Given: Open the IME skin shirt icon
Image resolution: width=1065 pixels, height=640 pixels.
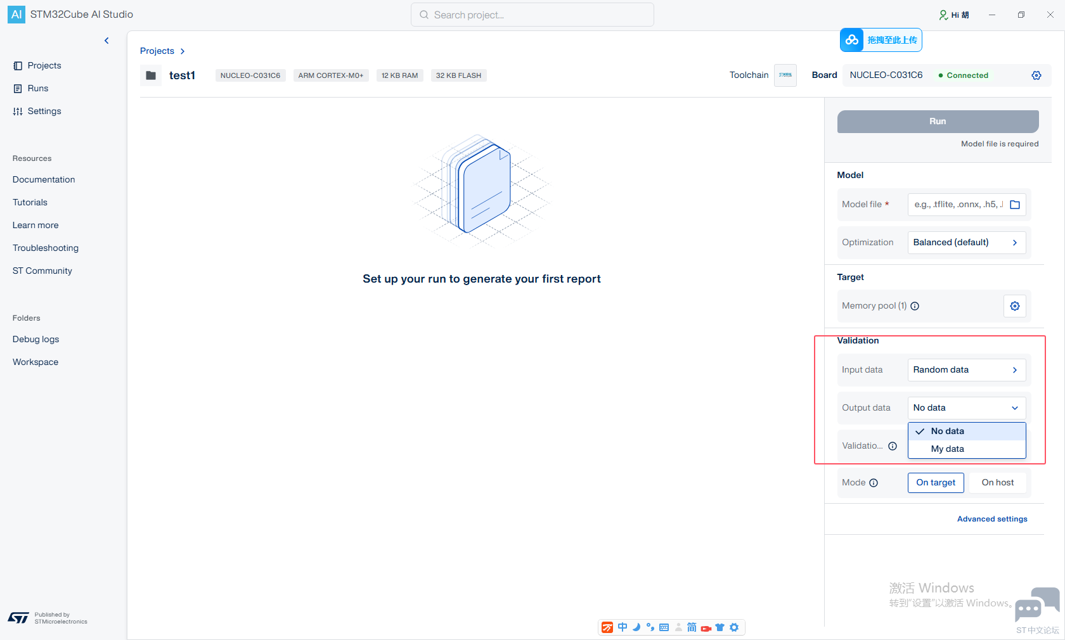Looking at the screenshot, I should click(x=720, y=627).
